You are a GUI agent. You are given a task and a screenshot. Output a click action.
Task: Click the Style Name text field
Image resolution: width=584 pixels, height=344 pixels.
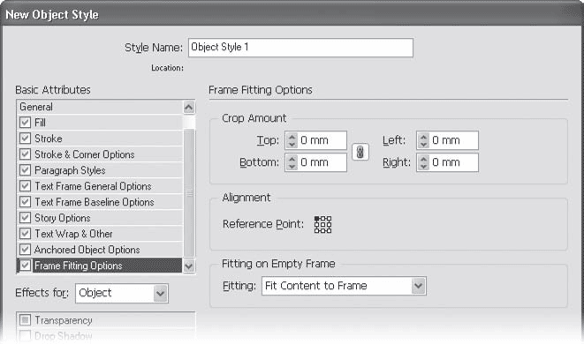point(300,48)
